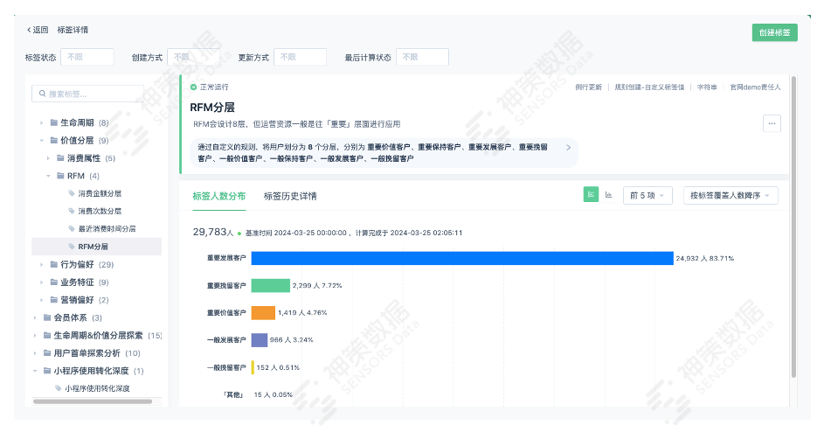This screenshot has height=432, width=824.
Task: Click the search magnifier icon in tag search
Action: point(42,94)
